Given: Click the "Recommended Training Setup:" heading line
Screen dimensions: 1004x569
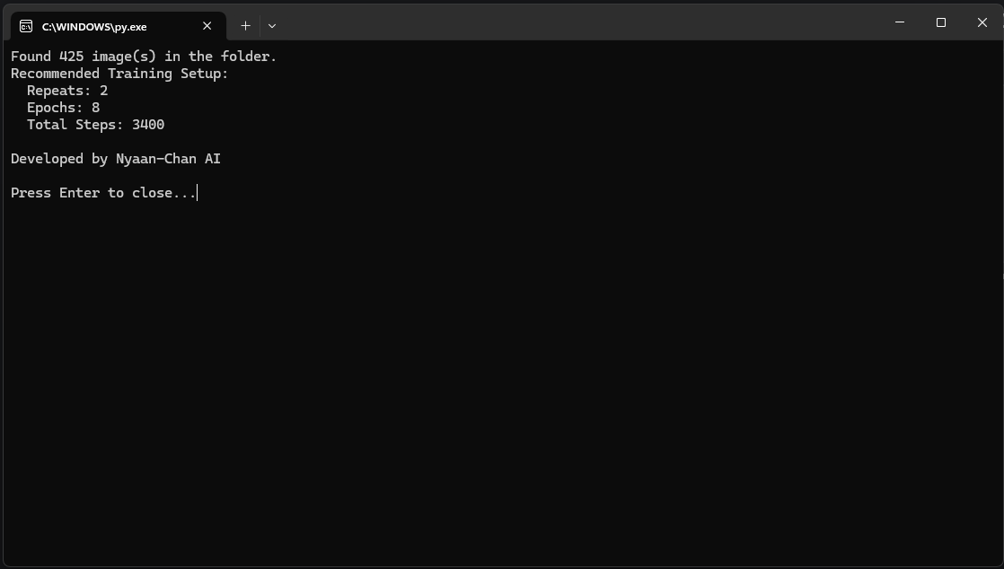Looking at the screenshot, I should click(119, 74).
